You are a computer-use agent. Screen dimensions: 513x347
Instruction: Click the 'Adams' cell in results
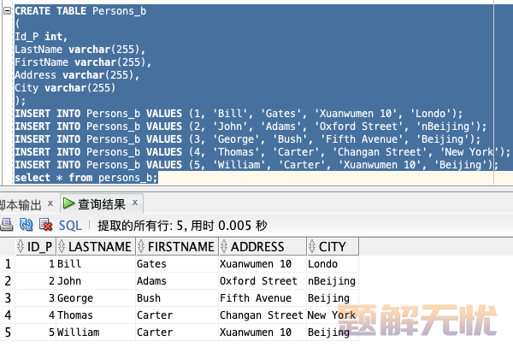click(177, 281)
